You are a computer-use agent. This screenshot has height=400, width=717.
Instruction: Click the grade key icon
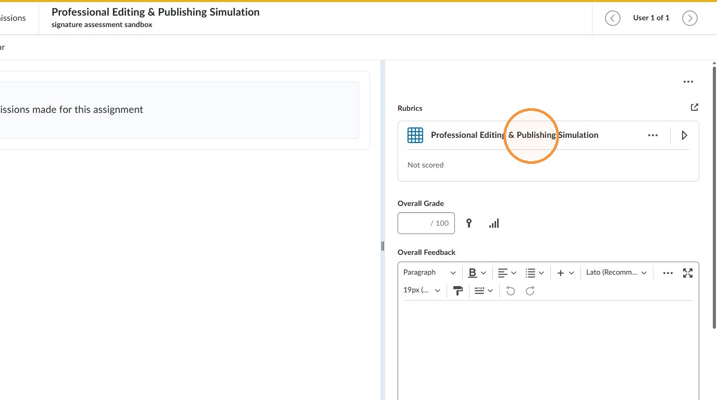(469, 223)
